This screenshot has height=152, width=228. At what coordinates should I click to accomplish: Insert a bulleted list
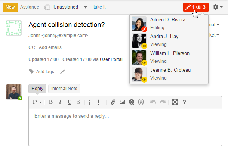click(92, 102)
